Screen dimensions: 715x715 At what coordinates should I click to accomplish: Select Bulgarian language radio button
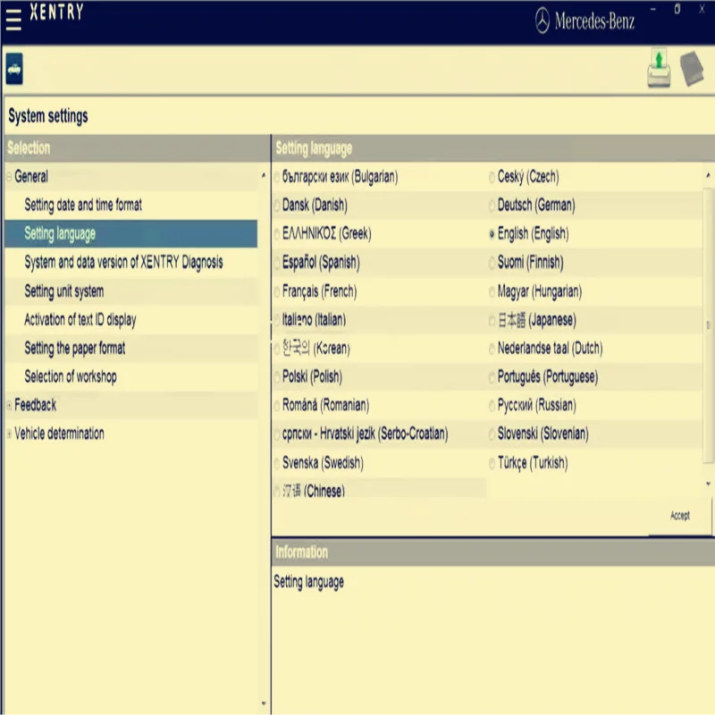(277, 177)
